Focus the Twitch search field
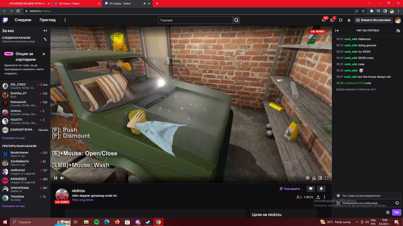The height and width of the screenshot is (226, 403). (x=195, y=20)
